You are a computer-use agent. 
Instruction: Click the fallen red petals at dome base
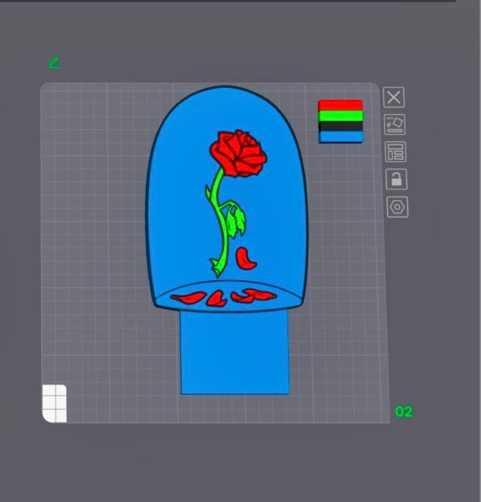(x=216, y=298)
